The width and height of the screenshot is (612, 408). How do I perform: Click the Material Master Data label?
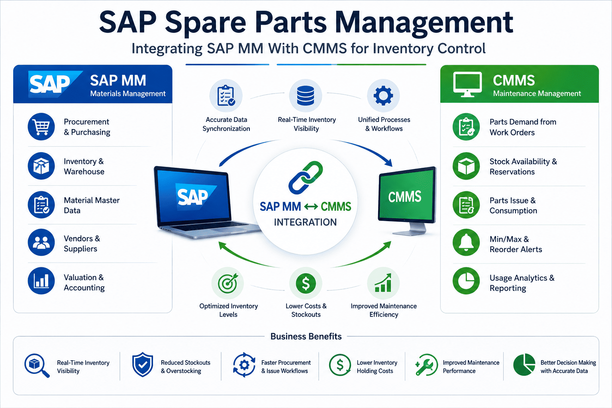click(x=92, y=205)
